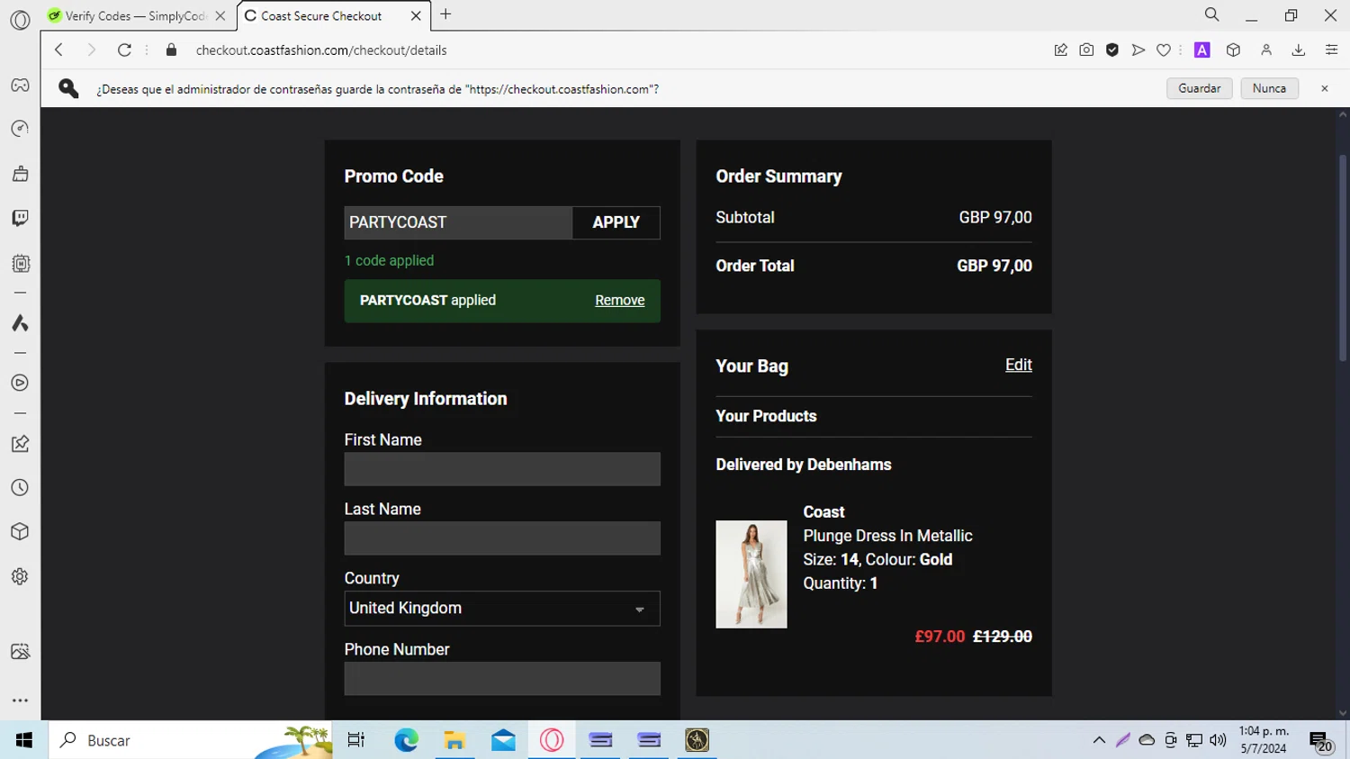The width and height of the screenshot is (1350, 759).
Task: Open extensions cube in the toolbar
Action: tap(1234, 50)
